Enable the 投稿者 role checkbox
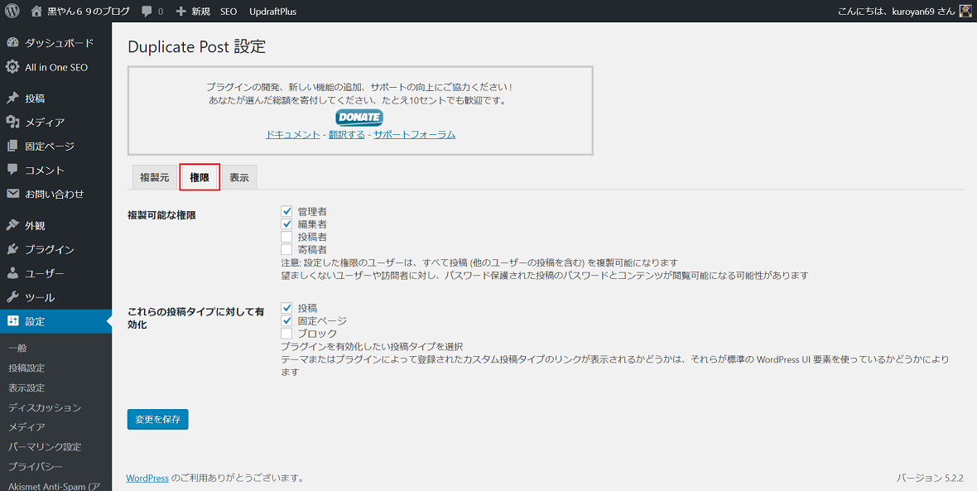 tap(286, 237)
